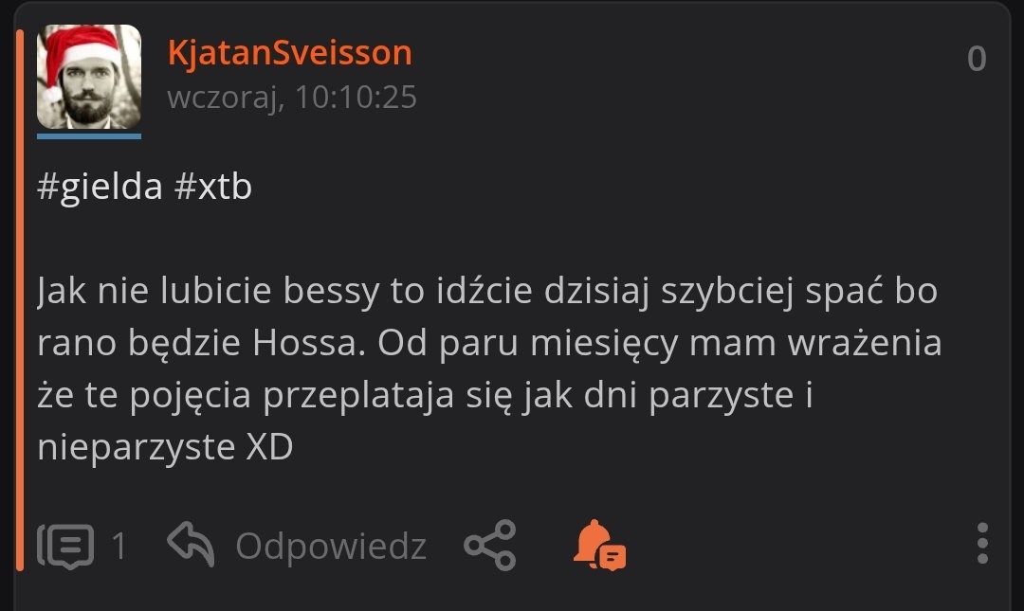Open the post permalink 'wczoraj, 10:10:25'

coord(292,98)
